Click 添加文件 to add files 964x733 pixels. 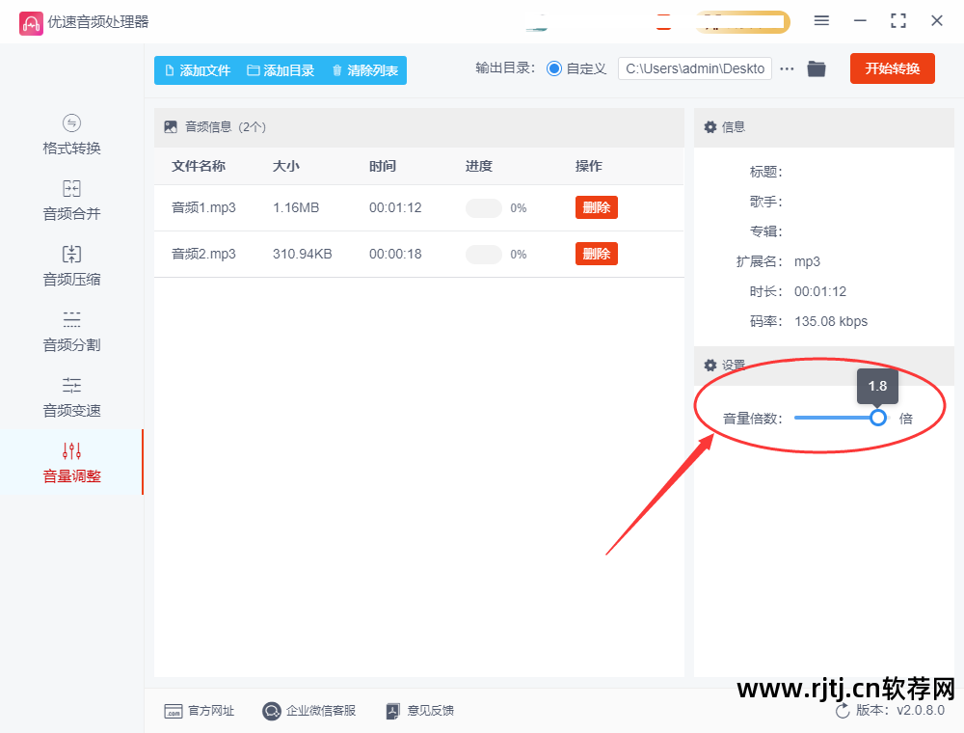[x=198, y=70]
